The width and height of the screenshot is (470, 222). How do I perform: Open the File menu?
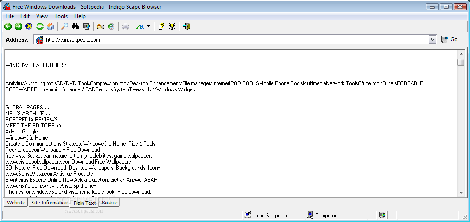[x=10, y=16]
